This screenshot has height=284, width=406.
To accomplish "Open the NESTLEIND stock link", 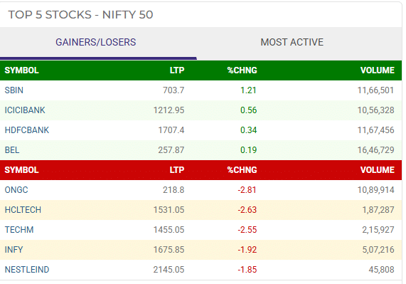I will [27, 270].
